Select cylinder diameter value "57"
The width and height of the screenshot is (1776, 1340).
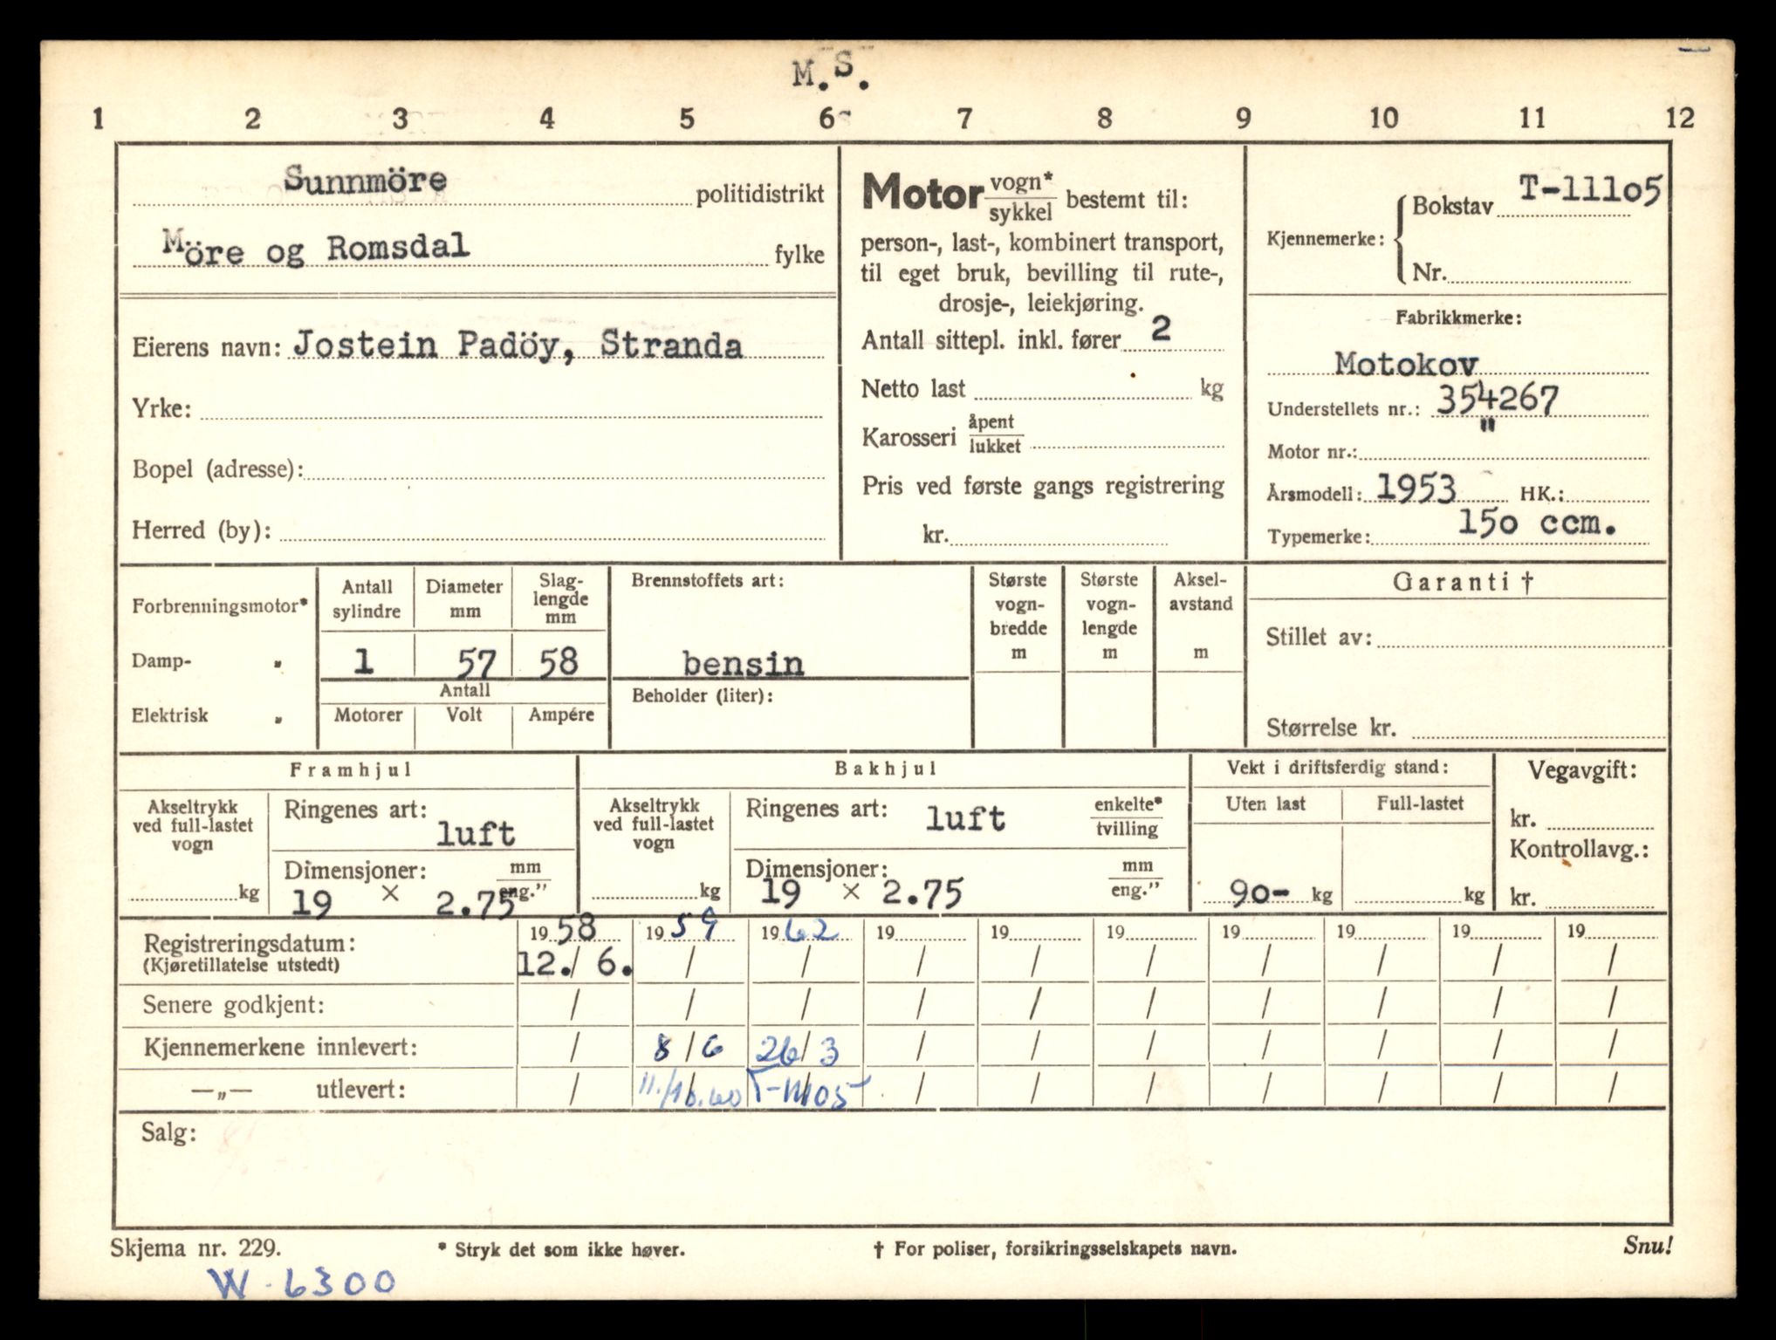point(477,665)
